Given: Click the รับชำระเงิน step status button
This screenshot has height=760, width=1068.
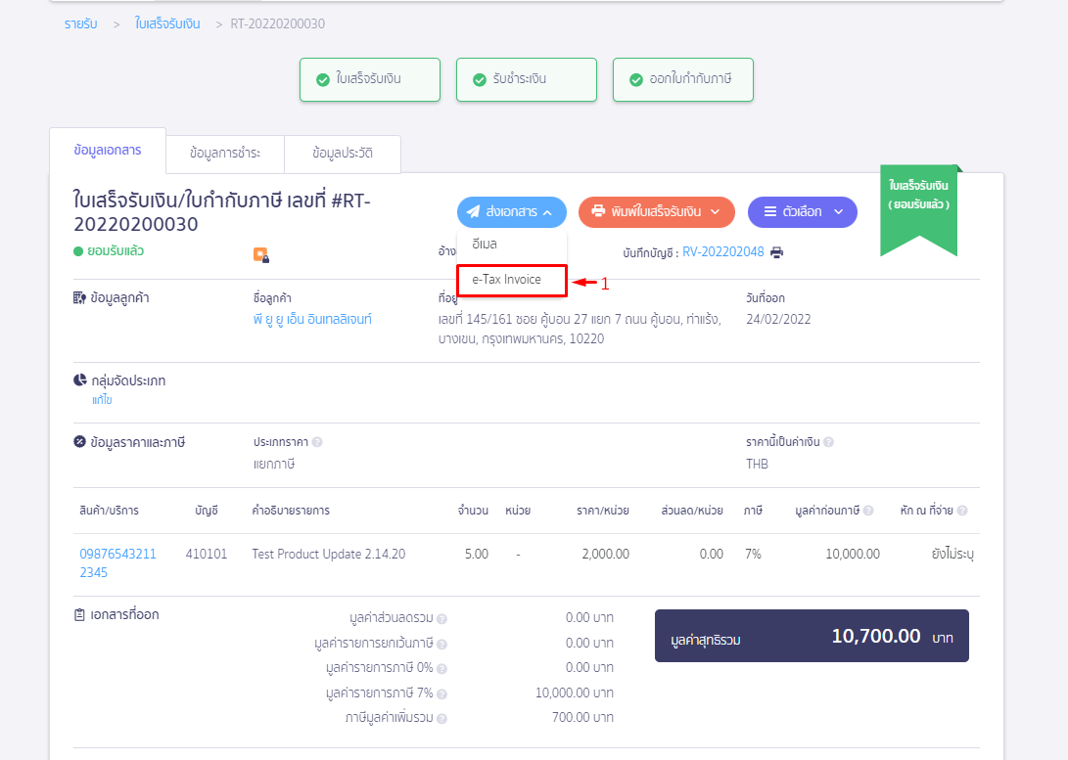Looking at the screenshot, I should [526, 79].
